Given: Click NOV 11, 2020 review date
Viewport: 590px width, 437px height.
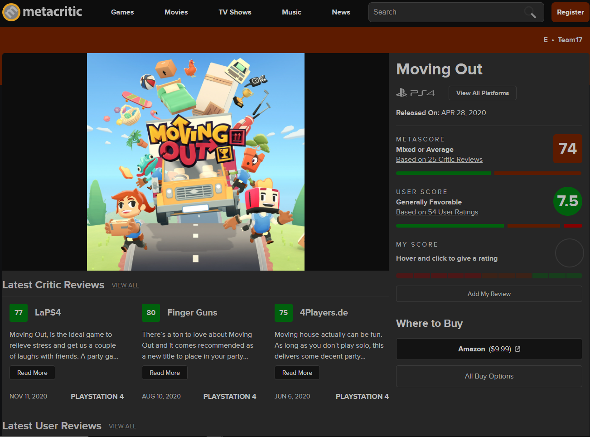Looking at the screenshot, I should click(x=28, y=396).
